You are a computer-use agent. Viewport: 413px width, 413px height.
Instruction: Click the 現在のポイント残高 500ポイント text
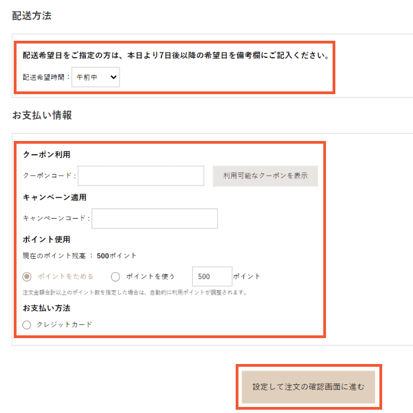pyautogui.click(x=79, y=256)
